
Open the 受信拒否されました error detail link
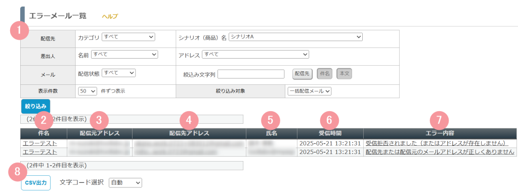click(x=437, y=143)
